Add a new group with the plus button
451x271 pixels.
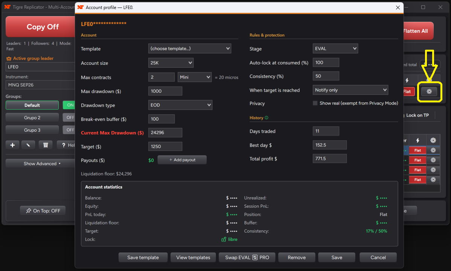12,145
